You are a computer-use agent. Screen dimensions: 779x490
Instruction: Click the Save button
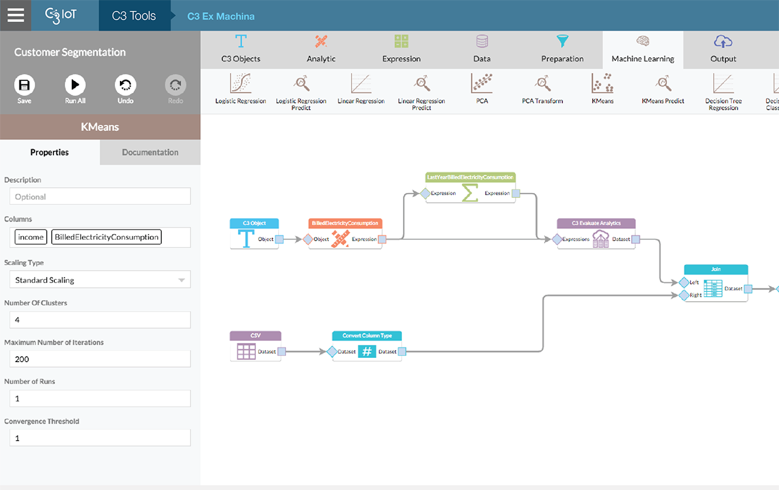(x=24, y=89)
